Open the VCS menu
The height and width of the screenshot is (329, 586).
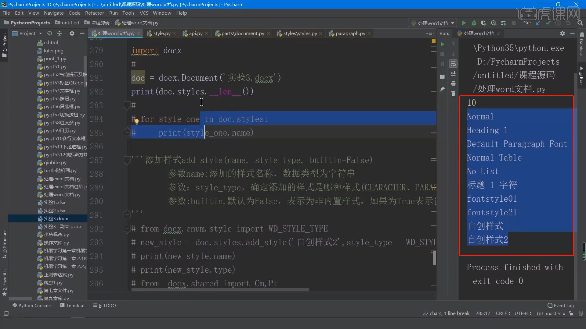[x=144, y=13]
